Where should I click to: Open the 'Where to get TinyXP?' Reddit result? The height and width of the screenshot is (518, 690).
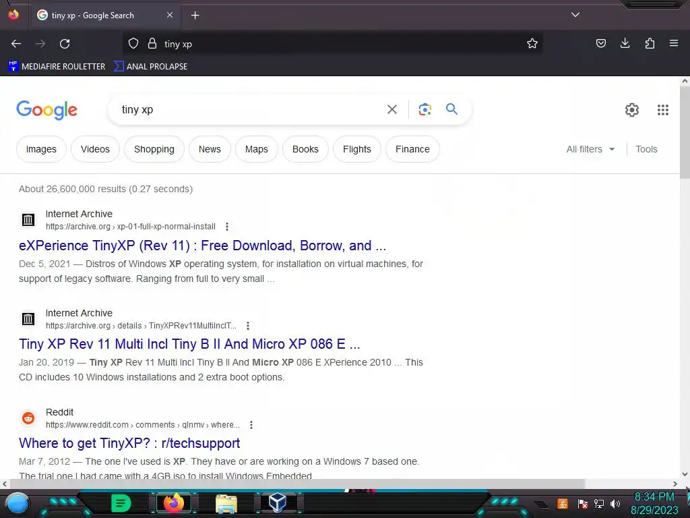point(129,443)
